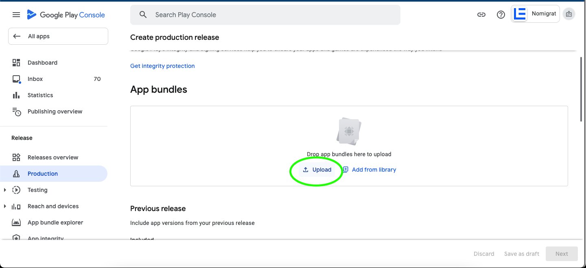Viewport: 586px width, 268px height.
Task: Click the back arrow next to All apps
Action: pos(16,36)
